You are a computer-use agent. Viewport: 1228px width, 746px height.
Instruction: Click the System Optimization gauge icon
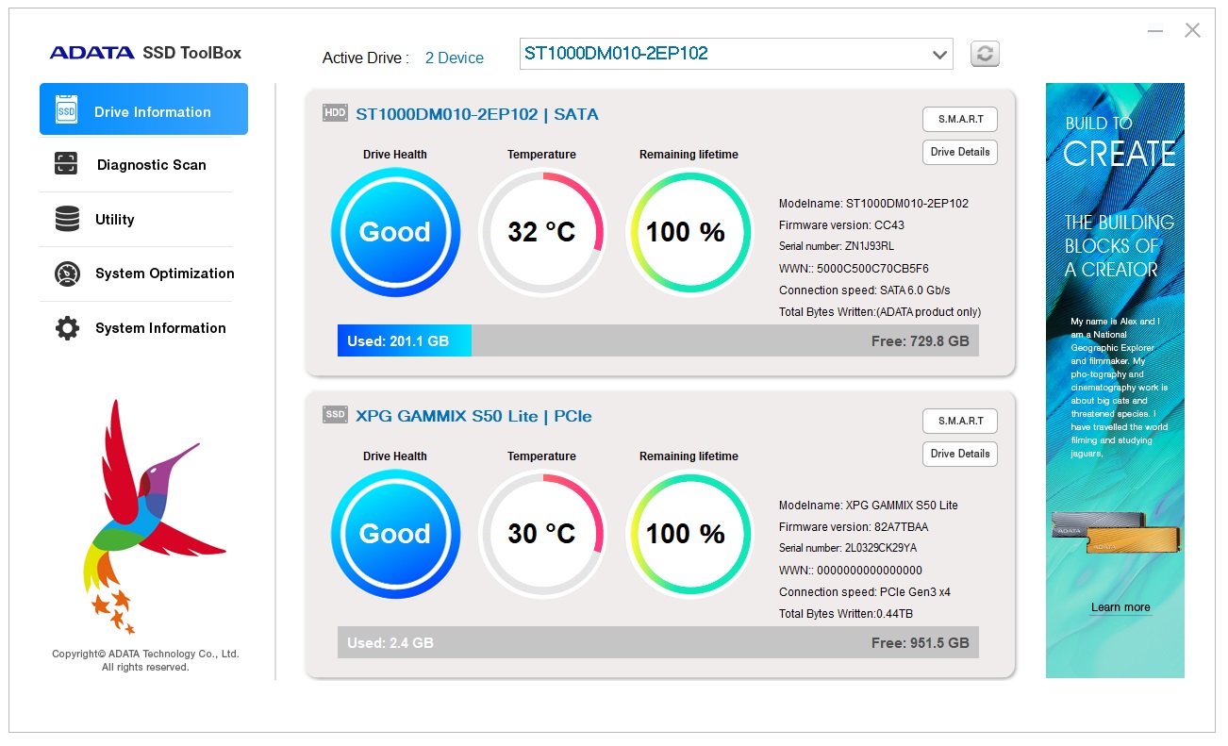67,274
